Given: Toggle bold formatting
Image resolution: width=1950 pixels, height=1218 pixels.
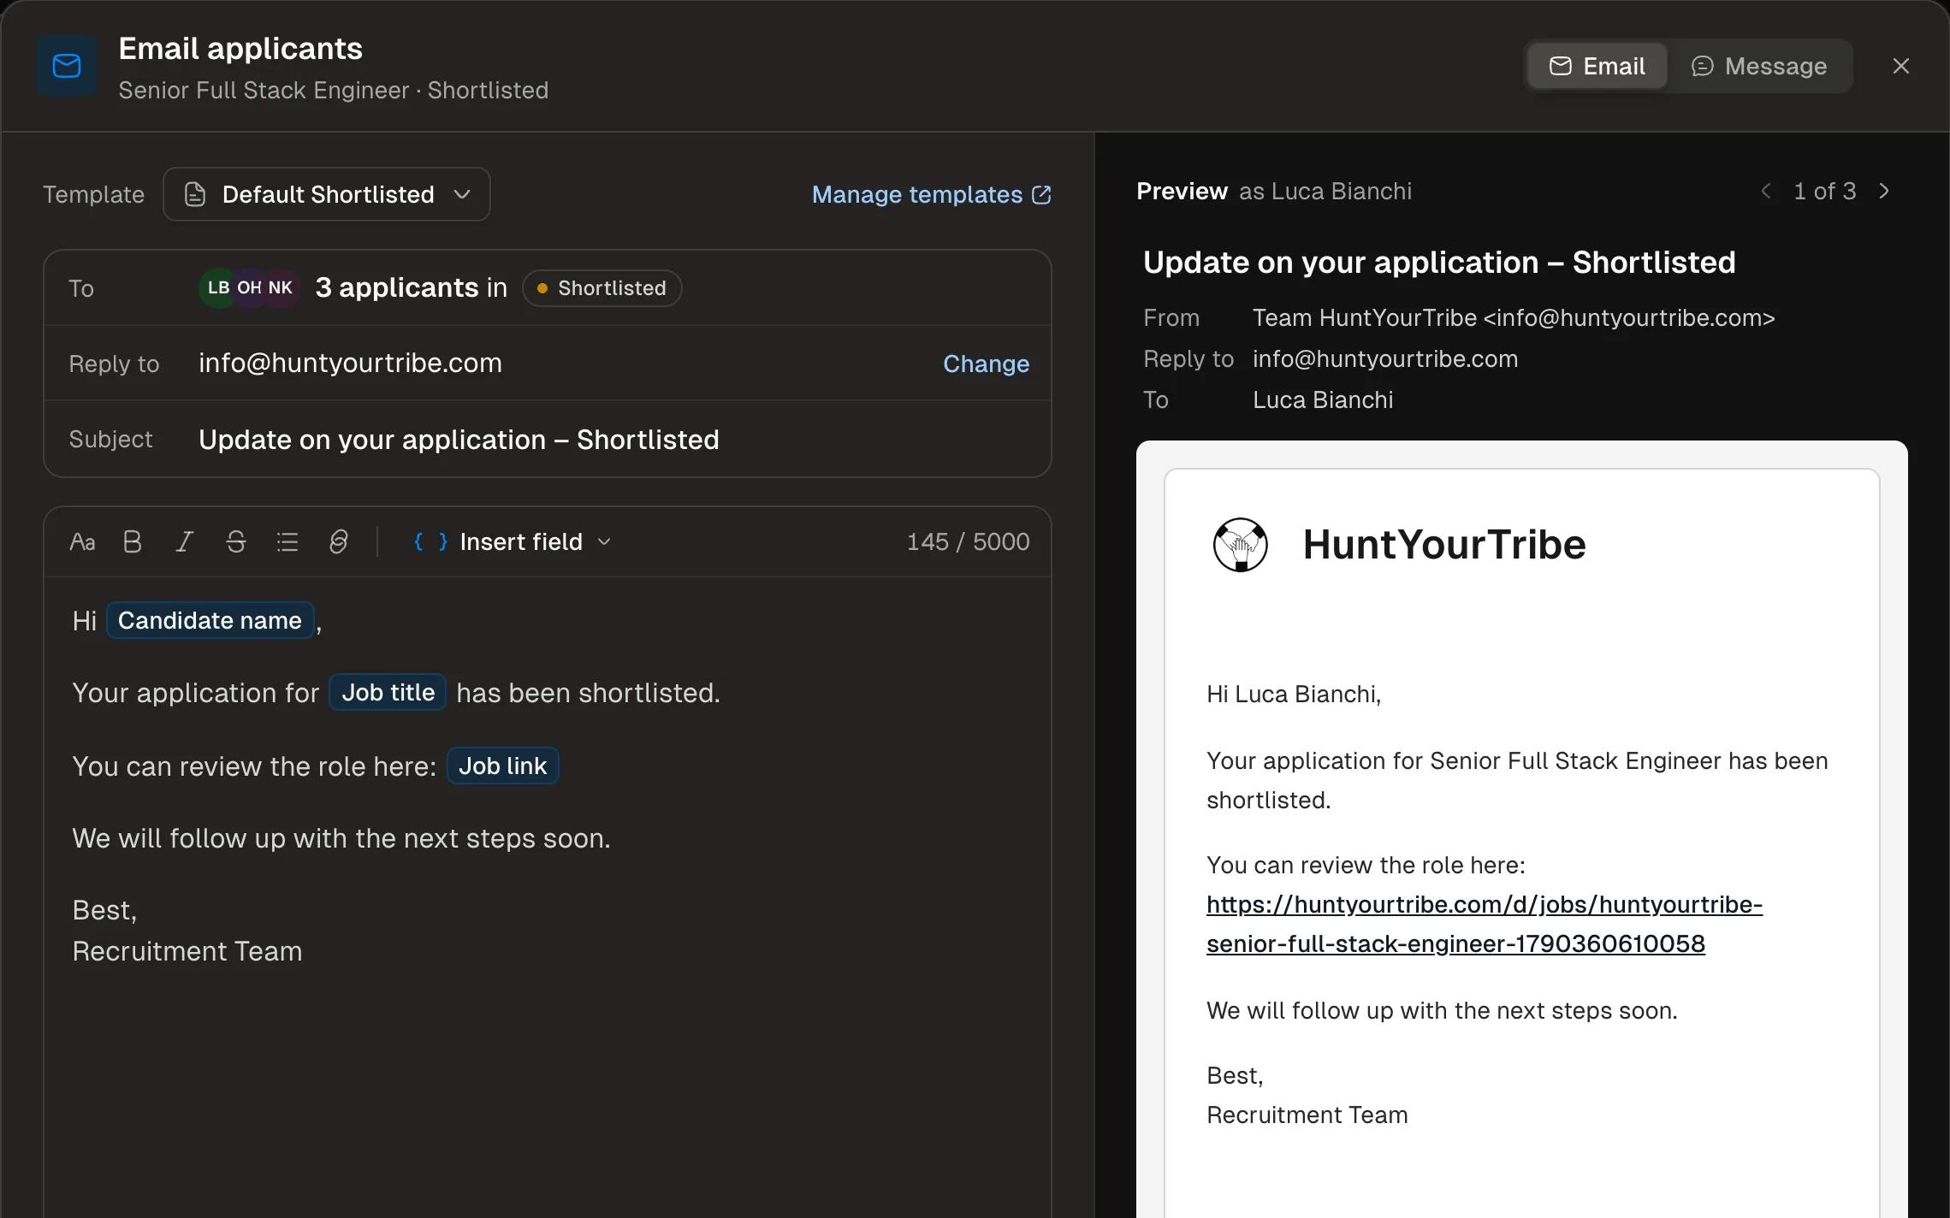Looking at the screenshot, I should [133, 542].
